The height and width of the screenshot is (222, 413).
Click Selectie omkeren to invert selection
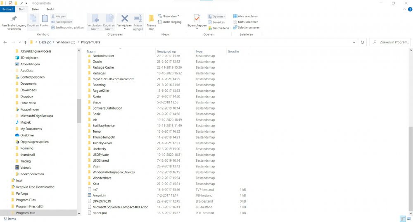coord(247,27)
